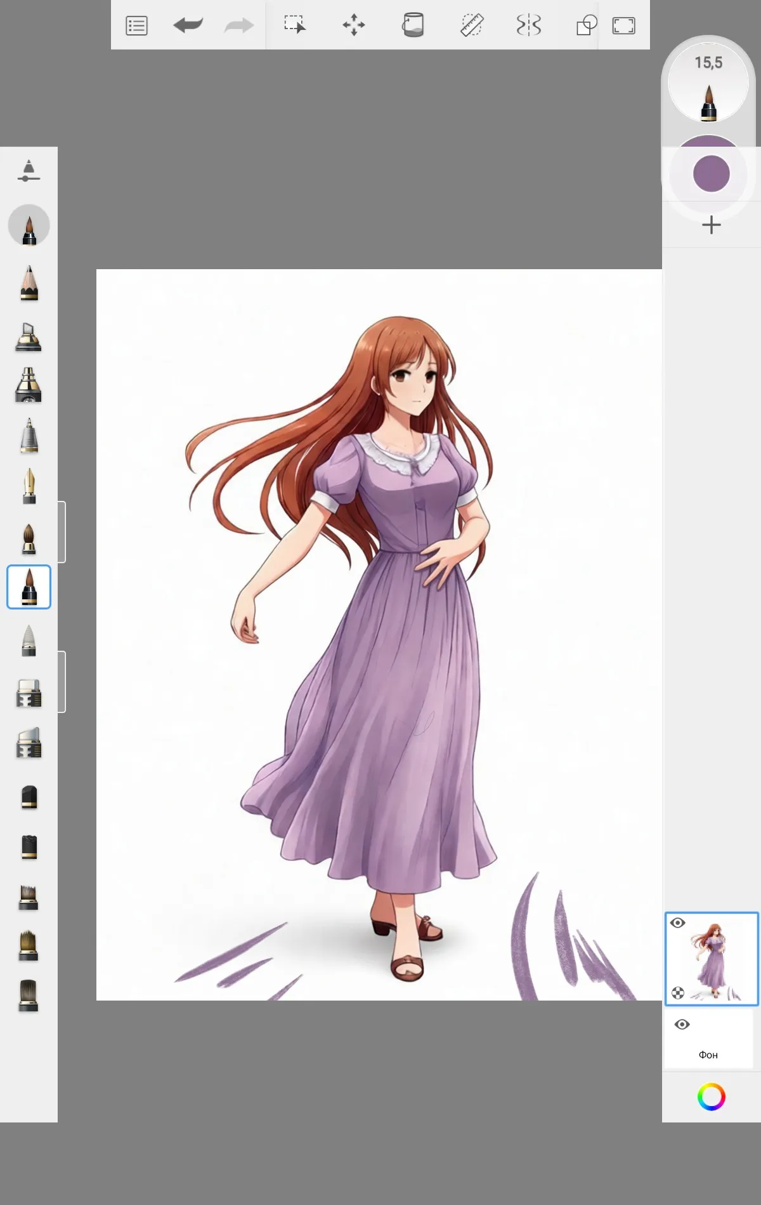
Task: Pick the fountain pen nib brush
Action: pyautogui.click(x=29, y=486)
